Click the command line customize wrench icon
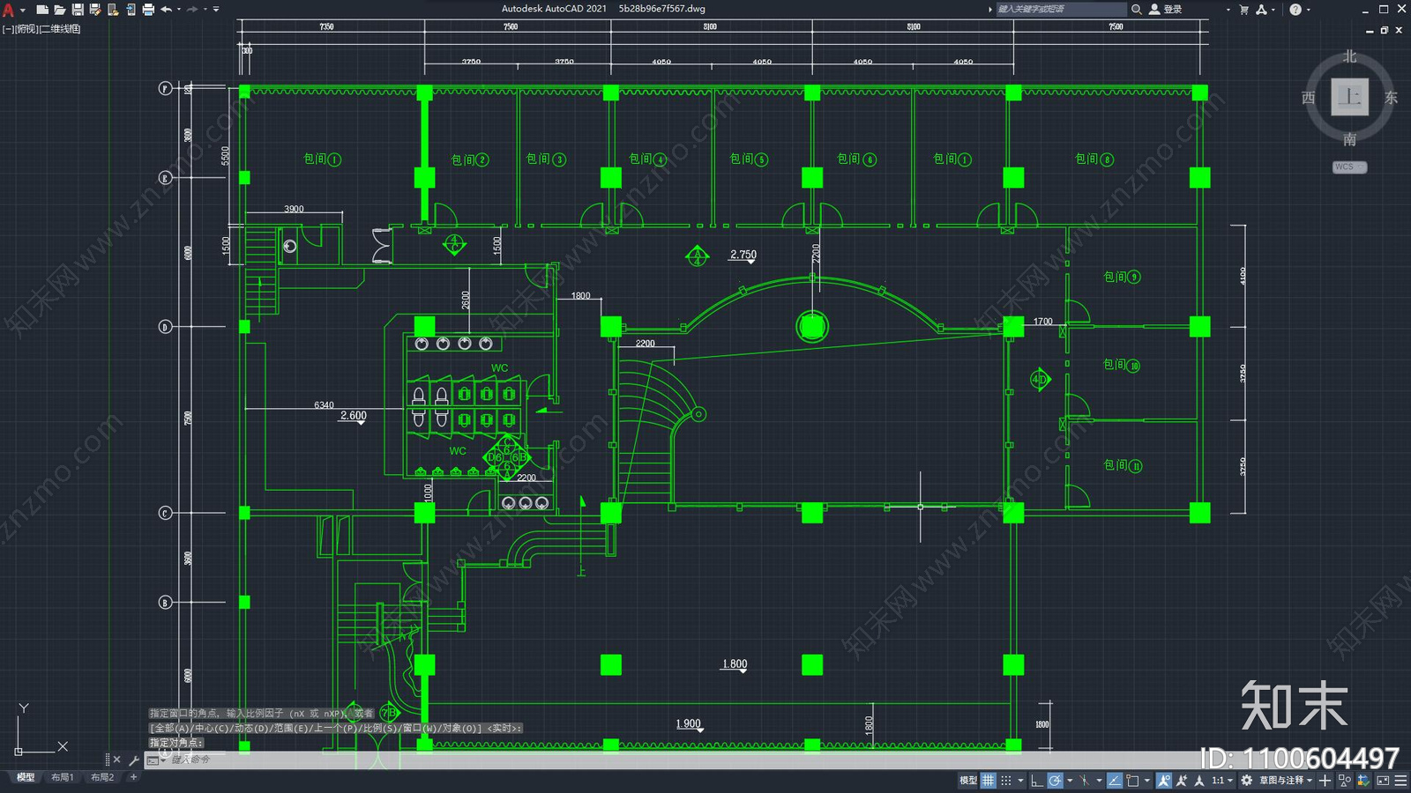The width and height of the screenshot is (1411, 793). point(134,760)
